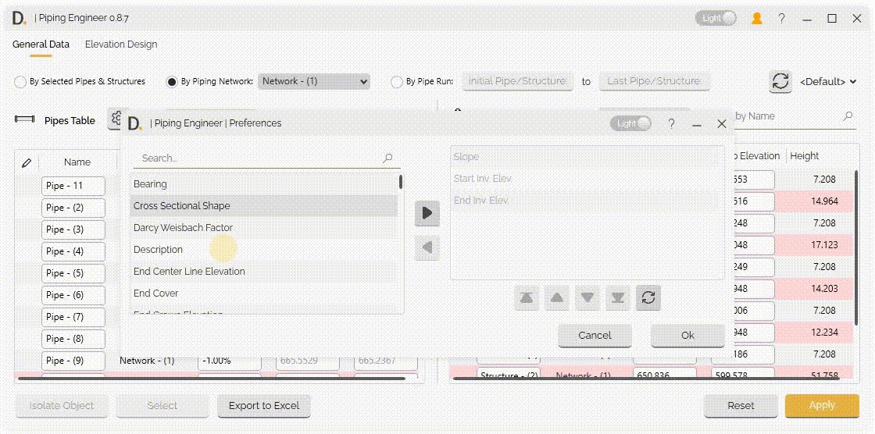Move selected field to bottom of list
The image size is (875, 434).
point(617,297)
